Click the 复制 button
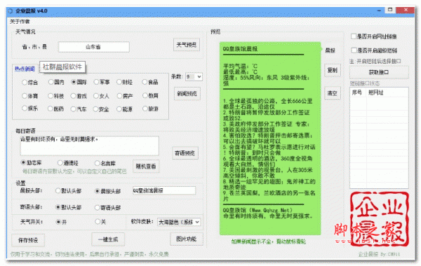This screenshot has height=266, width=421. 333,71
